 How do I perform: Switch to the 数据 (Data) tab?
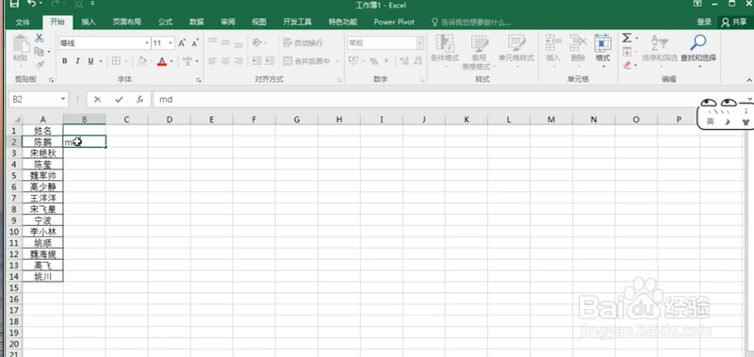click(196, 22)
